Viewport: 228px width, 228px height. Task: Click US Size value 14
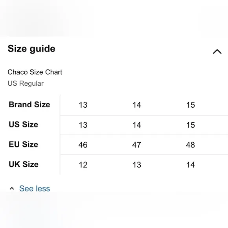(x=137, y=125)
